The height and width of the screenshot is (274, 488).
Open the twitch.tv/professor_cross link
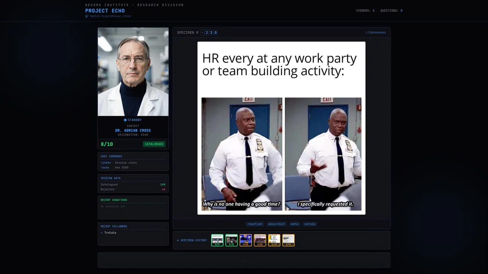coord(110,16)
